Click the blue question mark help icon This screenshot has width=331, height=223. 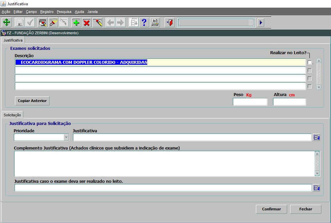click(144, 22)
